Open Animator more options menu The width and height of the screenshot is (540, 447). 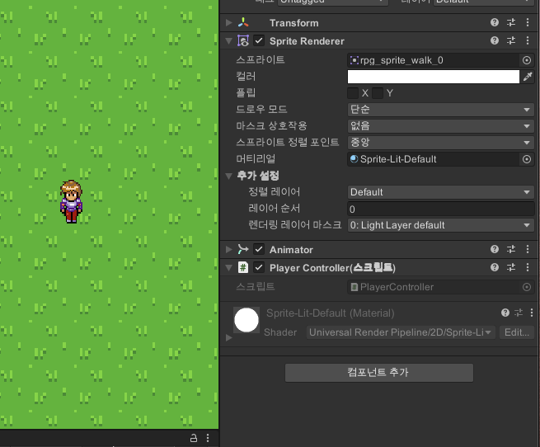click(528, 249)
